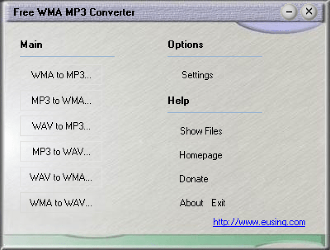Click the Help section heading

tap(178, 101)
